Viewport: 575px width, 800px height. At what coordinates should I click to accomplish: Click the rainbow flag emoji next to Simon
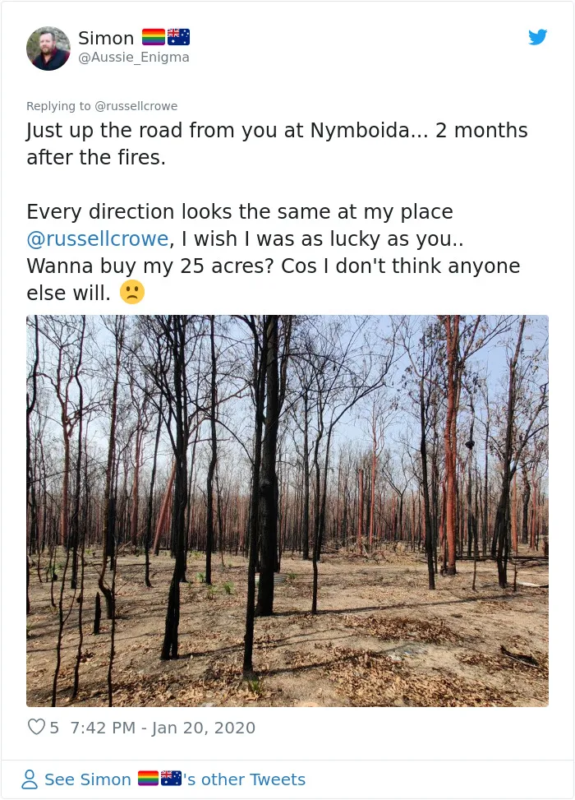[153, 37]
